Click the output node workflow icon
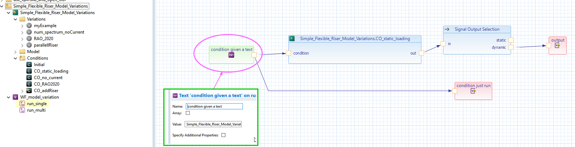The height and width of the screenshot is (147, 575). (557, 46)
